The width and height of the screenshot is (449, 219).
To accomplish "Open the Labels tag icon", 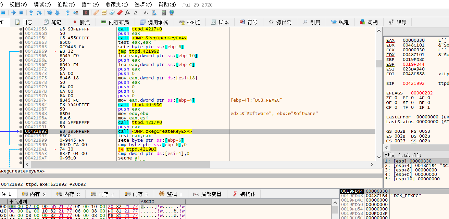I will point(112,13).
